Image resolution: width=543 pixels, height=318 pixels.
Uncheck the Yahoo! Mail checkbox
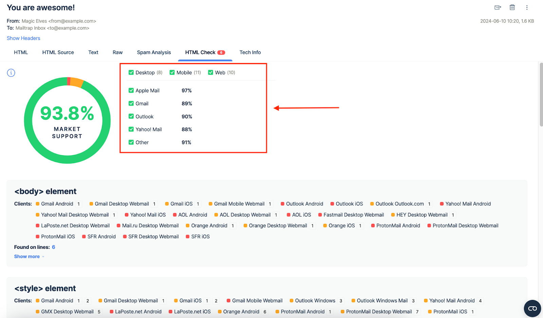point(131,129)
